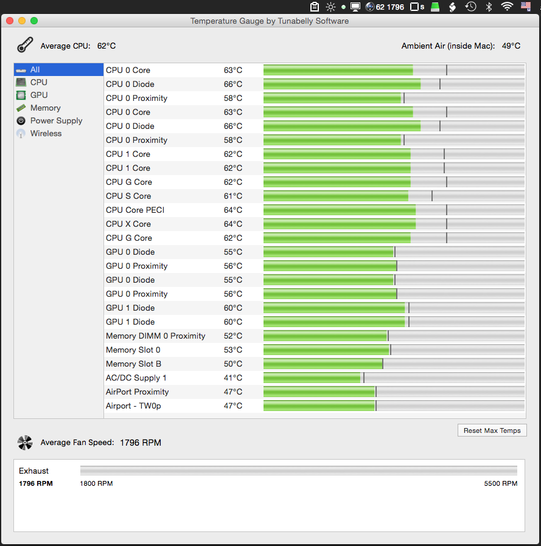This screenshot has width=541, height=546.
Task: Open the brightness sun menu bar icon
Action: pos(330,7)
